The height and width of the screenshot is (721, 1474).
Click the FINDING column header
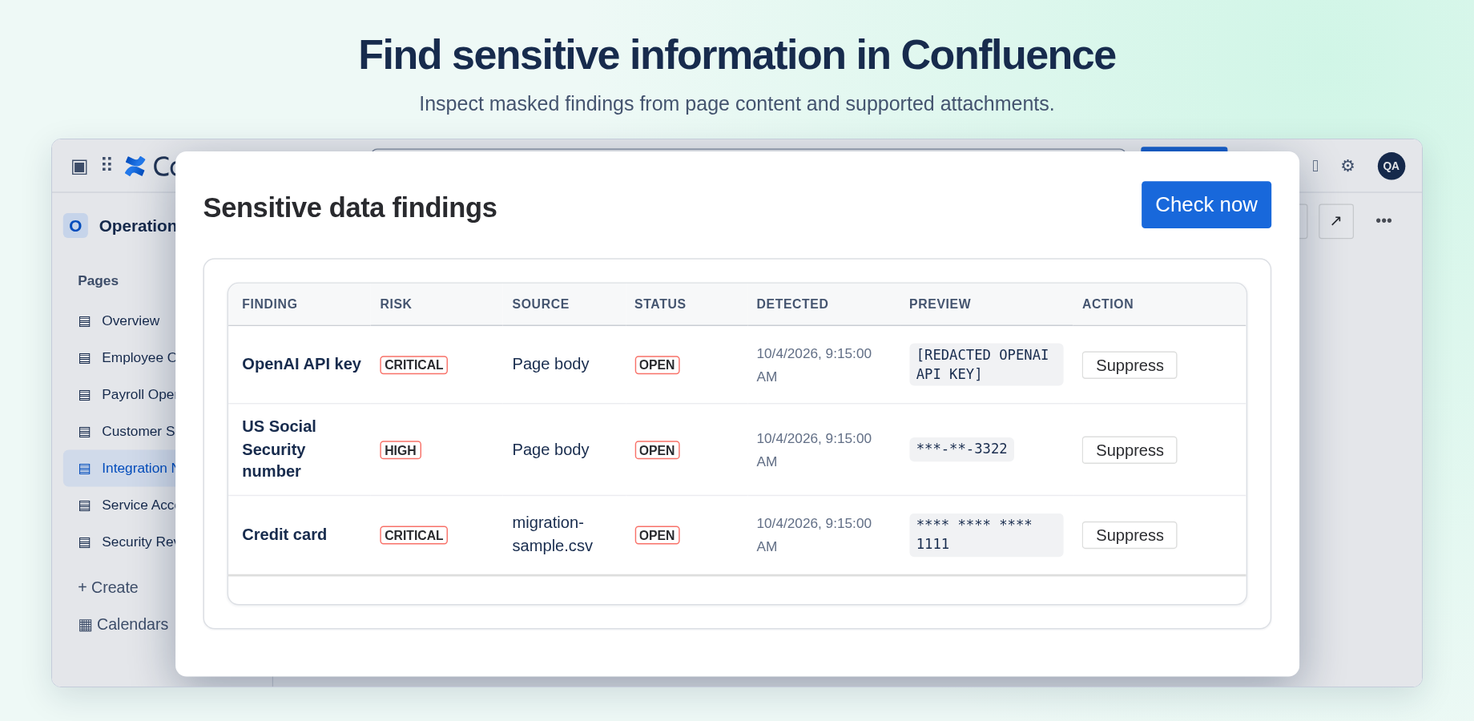[x=269, y=304]
